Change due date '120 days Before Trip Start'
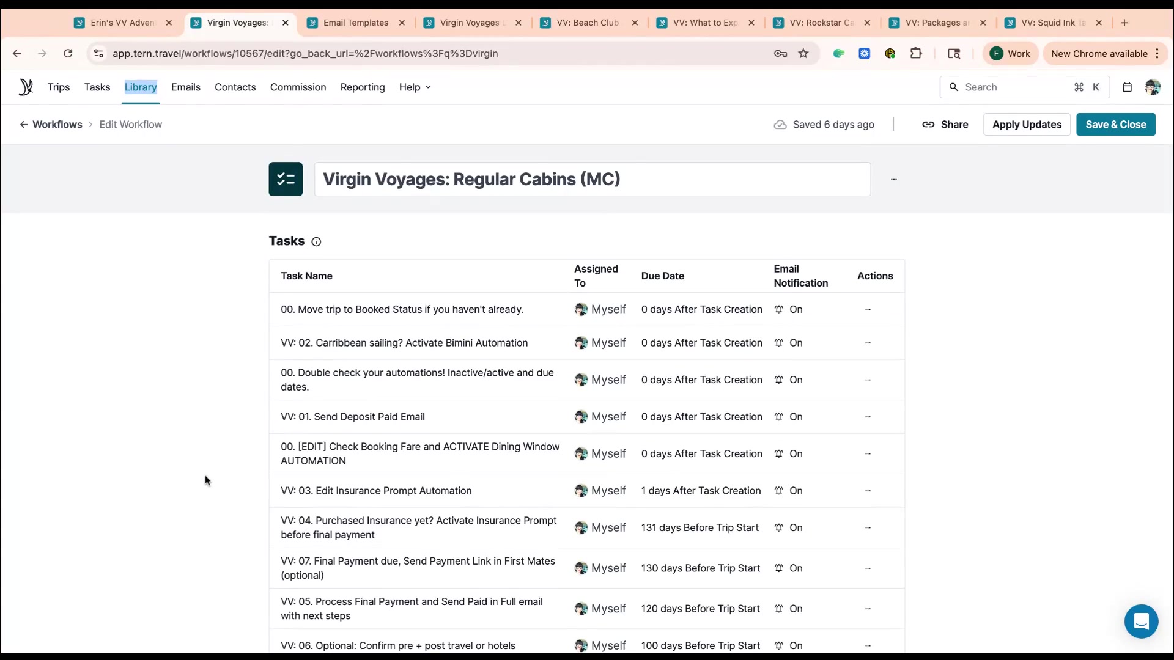 pyautogui.click(x=701, y=609)
